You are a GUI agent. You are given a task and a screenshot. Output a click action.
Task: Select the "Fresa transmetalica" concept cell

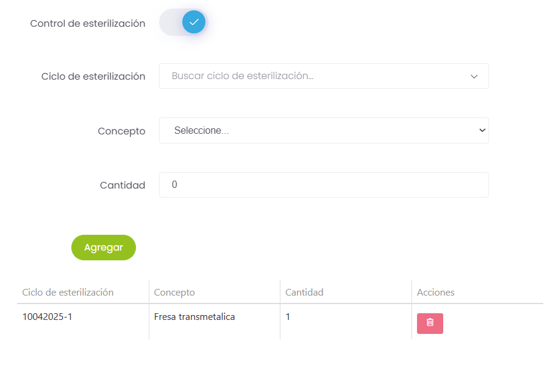click(194, 316)
